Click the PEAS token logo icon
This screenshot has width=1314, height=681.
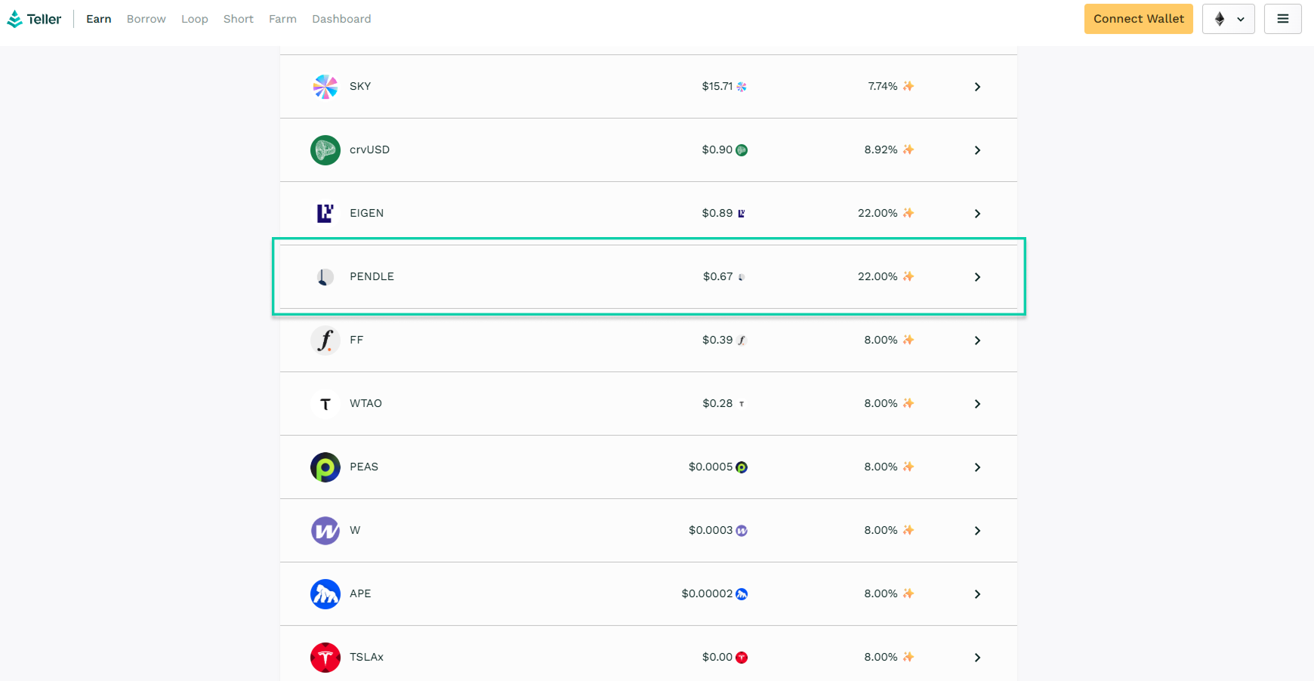(x=325, y=467)
